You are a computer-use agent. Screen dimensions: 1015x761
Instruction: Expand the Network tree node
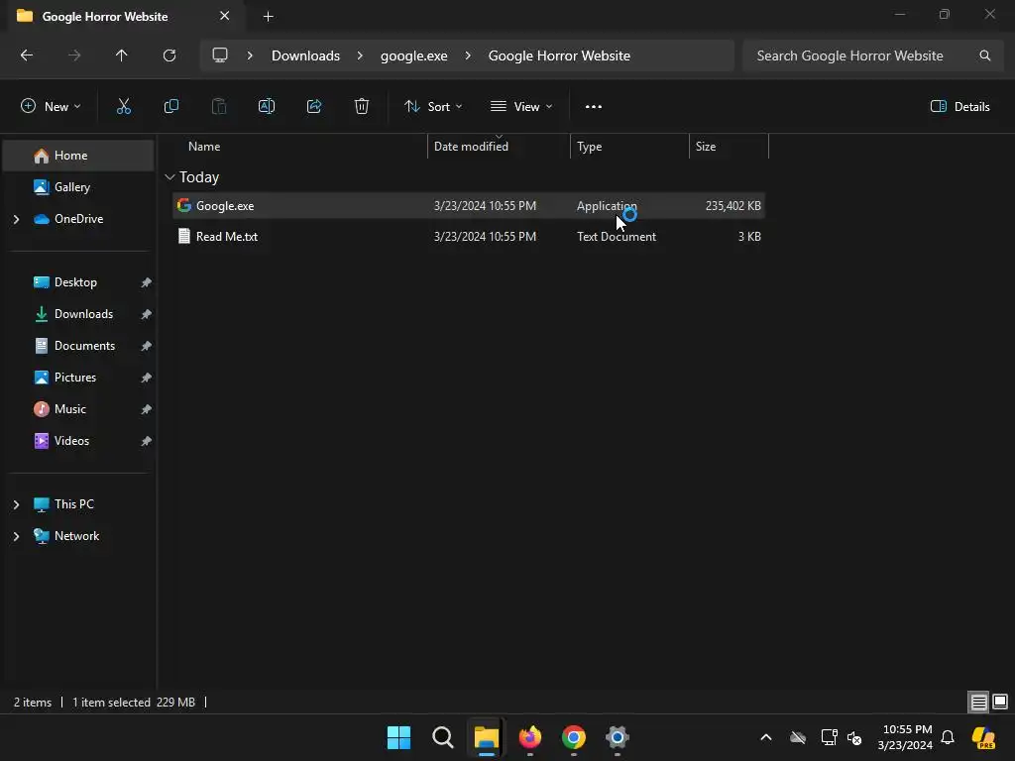[16, 536]
